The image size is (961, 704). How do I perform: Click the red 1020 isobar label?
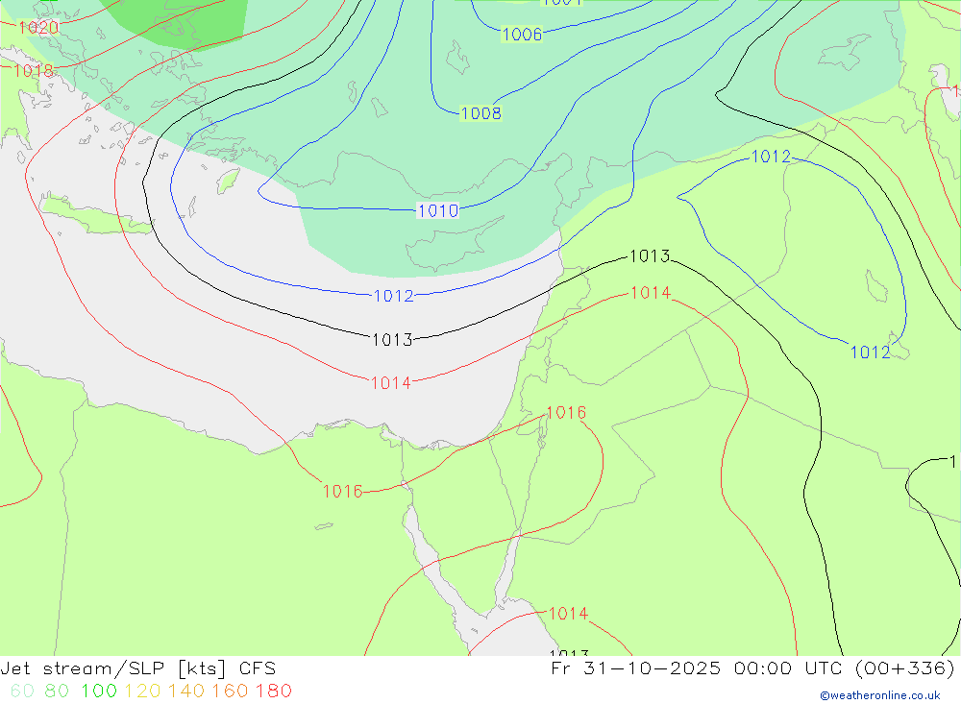[x=38, y=28]
